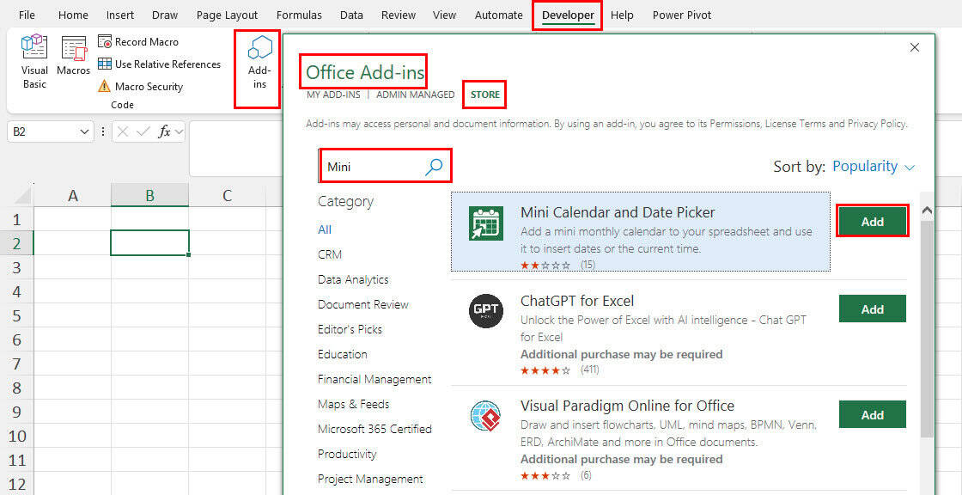The image size is (962, 495).
Task: Filter by Maps & Feeds category
Action: pos(353,404)
